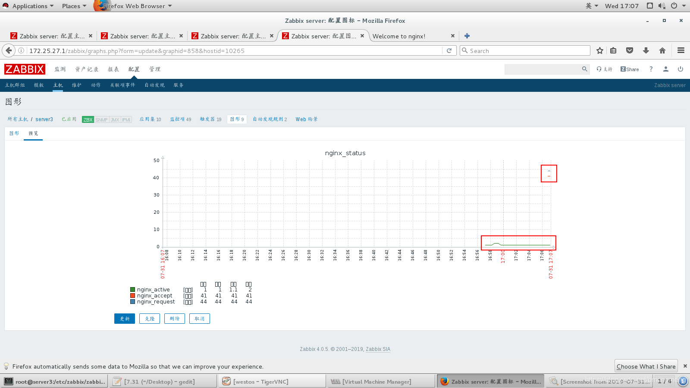Image resolution: width=690 pixels, height=388 pixels.
Task: Open 应用集 10 link
Action: pyautogui.click(x=150, y=119)
